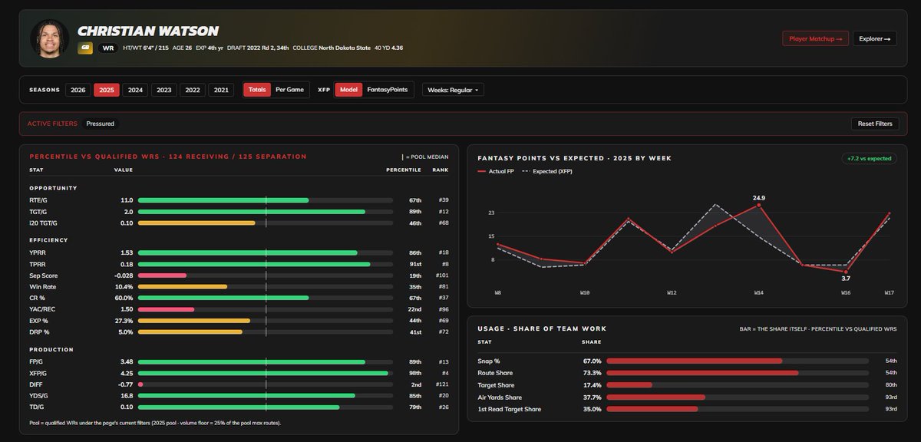Click the Sep Score stat label

pos(44,275)
